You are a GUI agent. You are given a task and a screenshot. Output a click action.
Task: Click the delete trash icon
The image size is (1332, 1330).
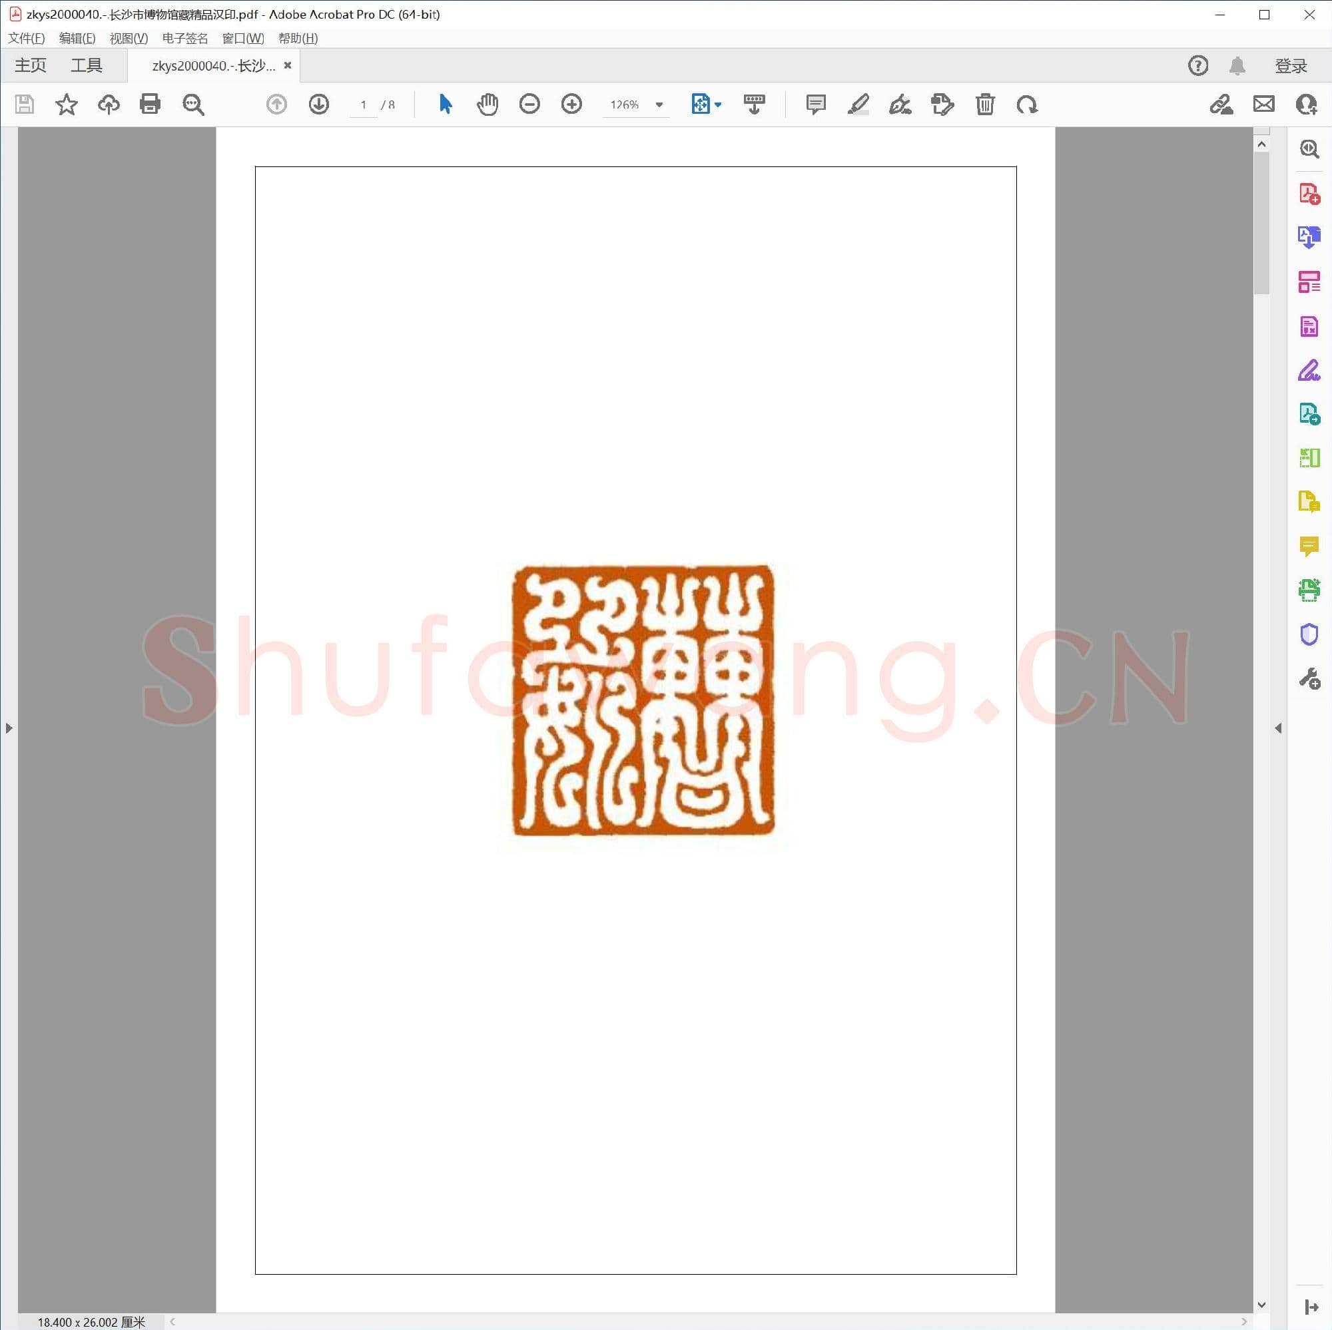(984, 104)
